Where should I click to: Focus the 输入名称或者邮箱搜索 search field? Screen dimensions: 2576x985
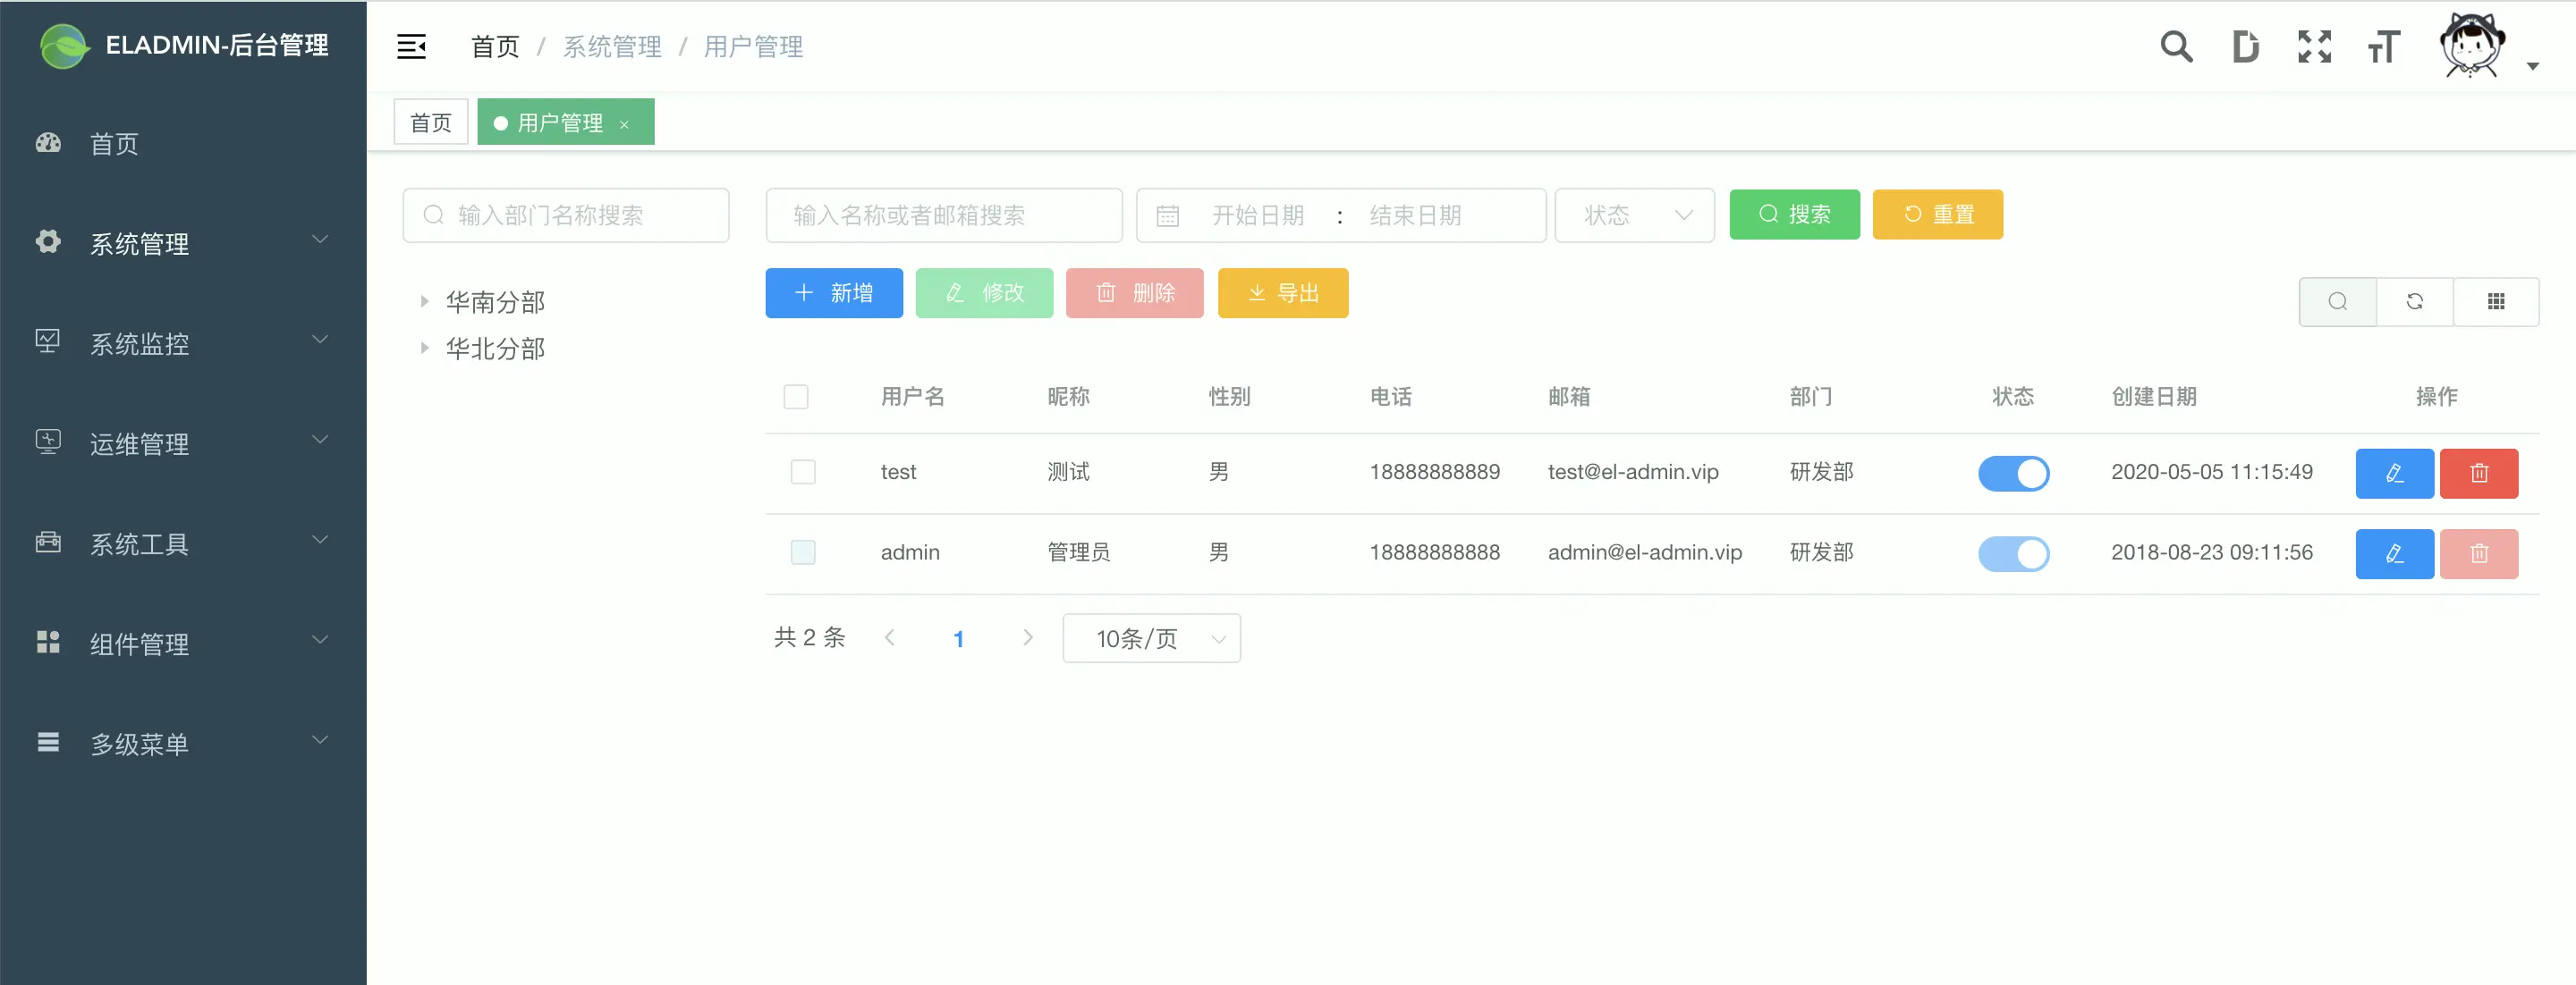click(x=943, y=215)
